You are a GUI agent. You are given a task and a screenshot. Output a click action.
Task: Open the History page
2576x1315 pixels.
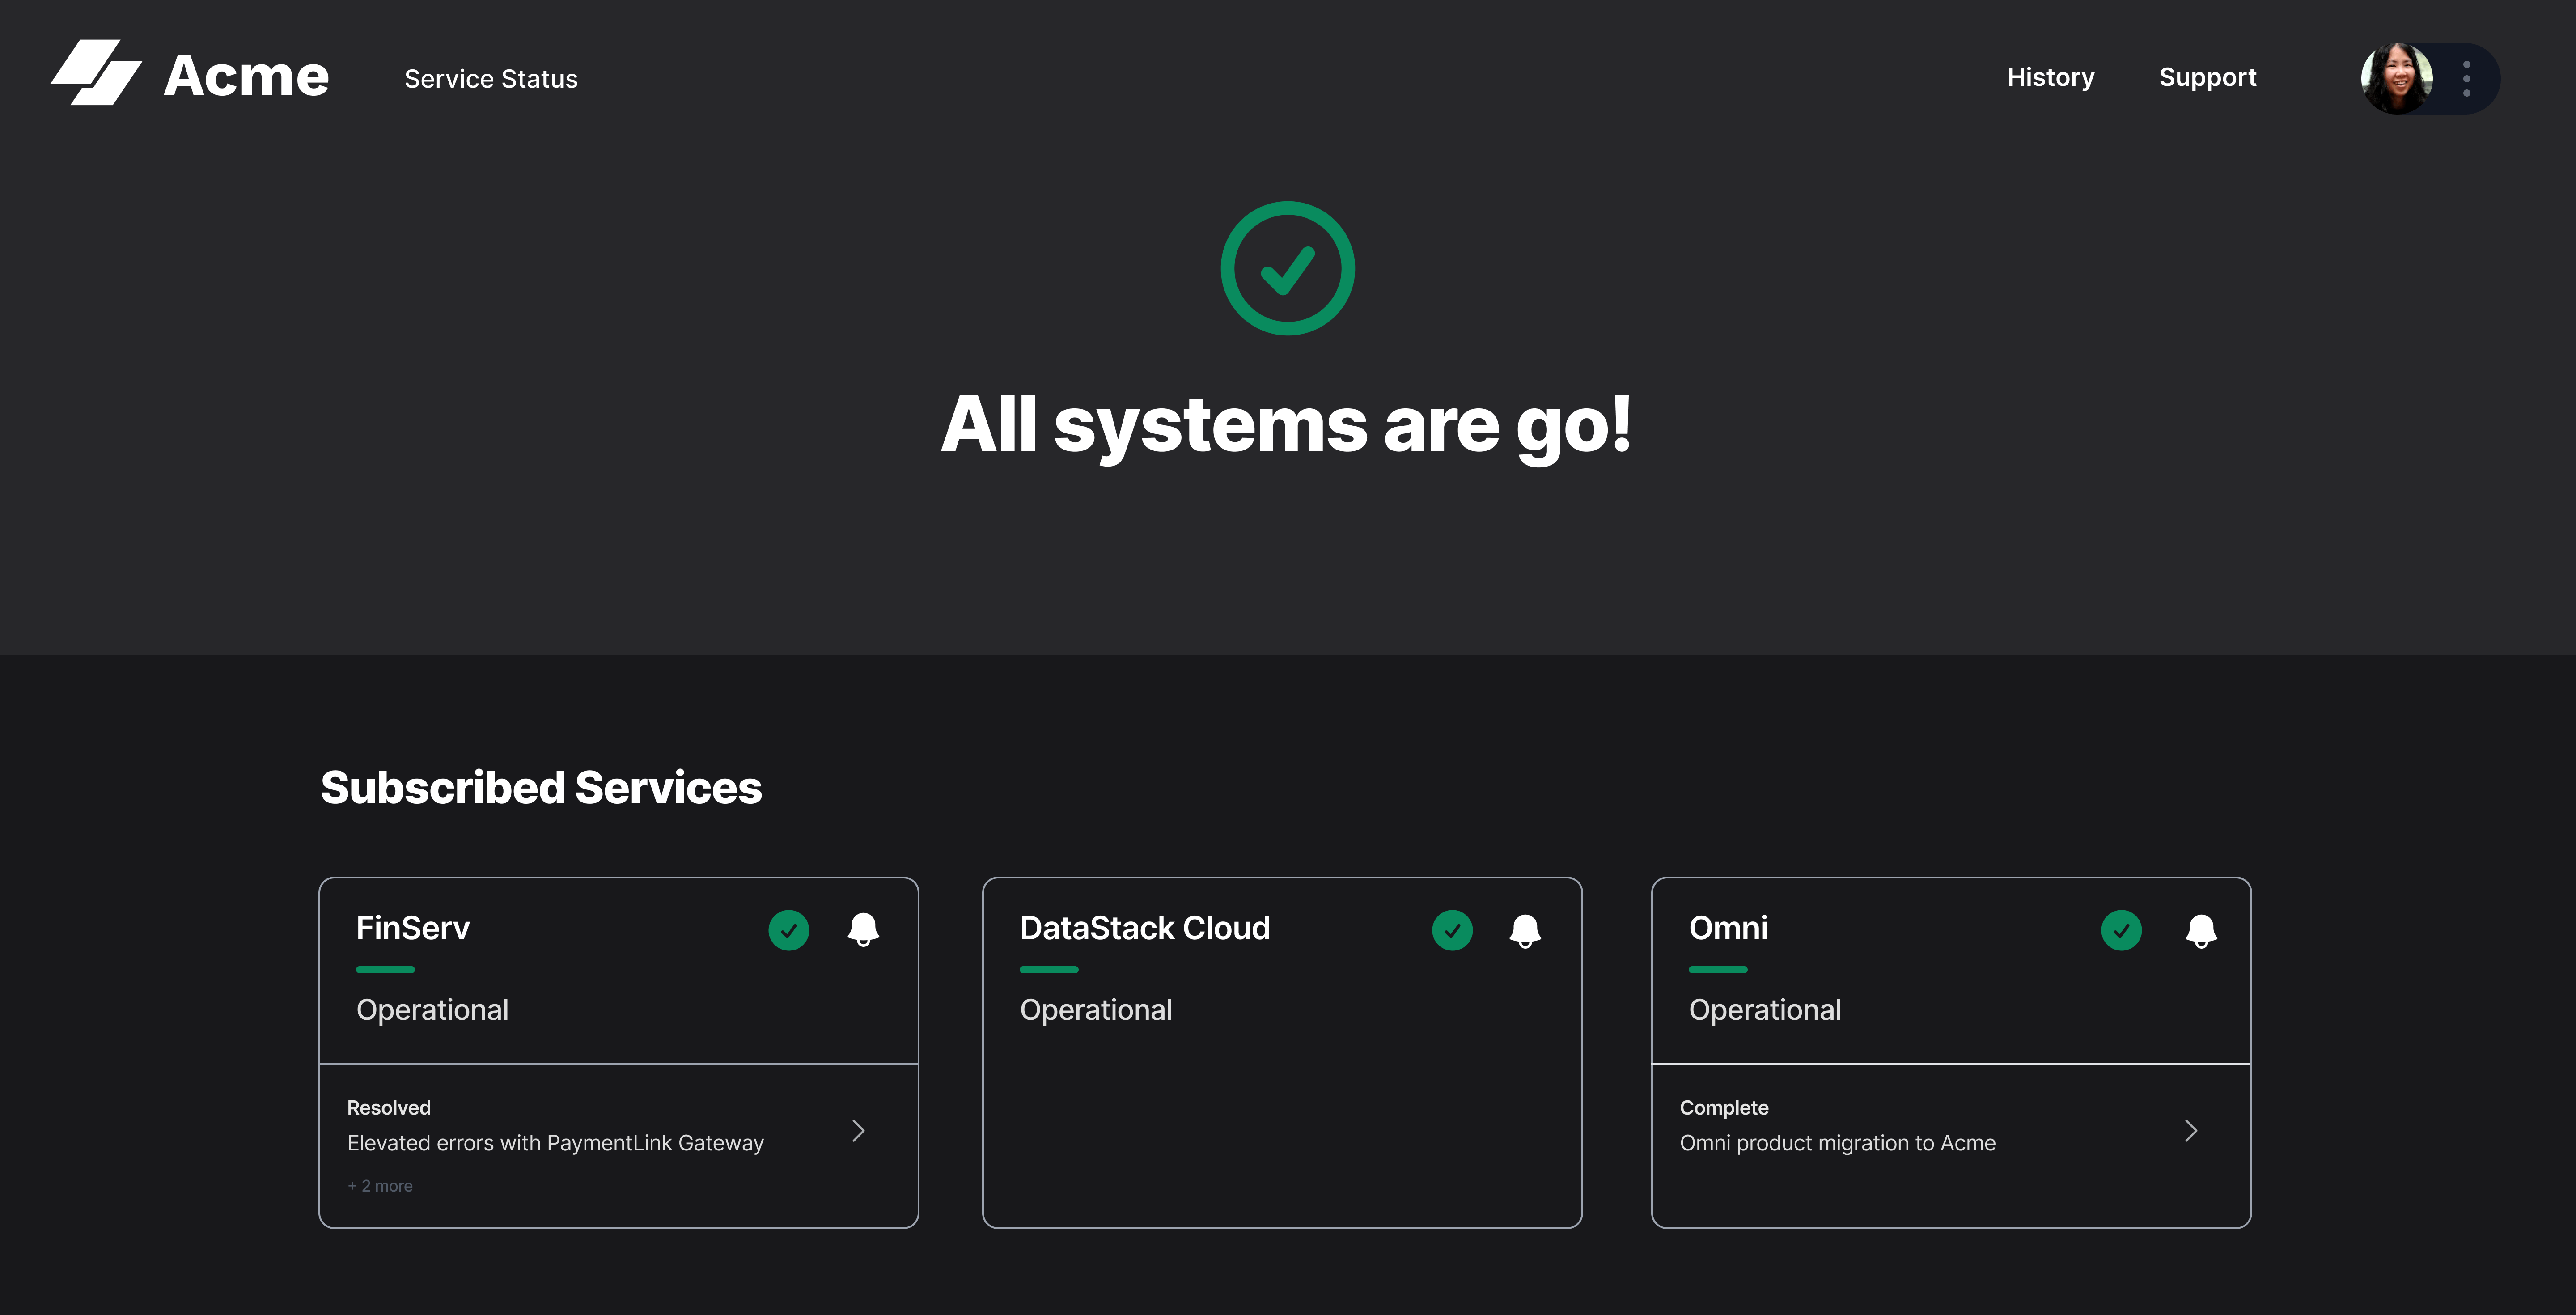[2050, 78]
